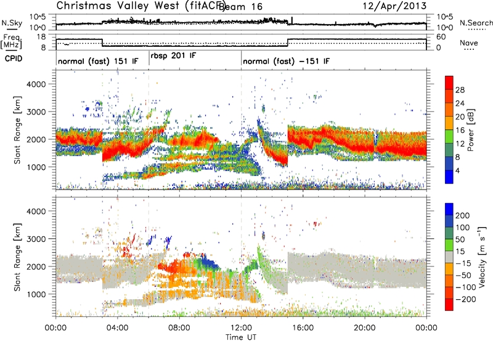Click the 'Power [dB]' colorbar title
The width and height of the screenshot is (493, 341).
(x=471, y=130)
